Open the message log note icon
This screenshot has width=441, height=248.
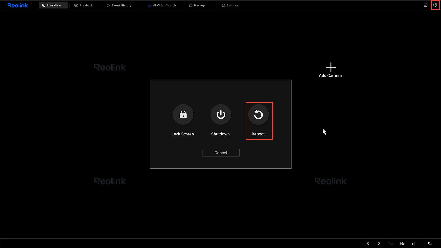pyautogui.click(x=425, y=5)
